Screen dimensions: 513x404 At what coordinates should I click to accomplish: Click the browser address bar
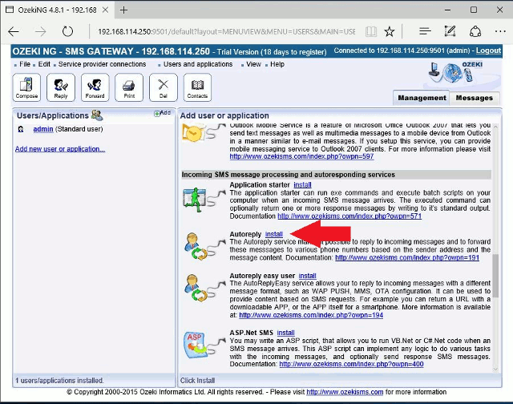click(226, 32)
